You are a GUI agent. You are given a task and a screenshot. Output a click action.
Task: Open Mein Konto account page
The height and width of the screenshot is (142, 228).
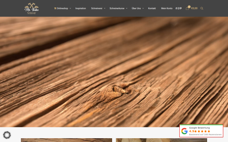click(x=167, y=8)
